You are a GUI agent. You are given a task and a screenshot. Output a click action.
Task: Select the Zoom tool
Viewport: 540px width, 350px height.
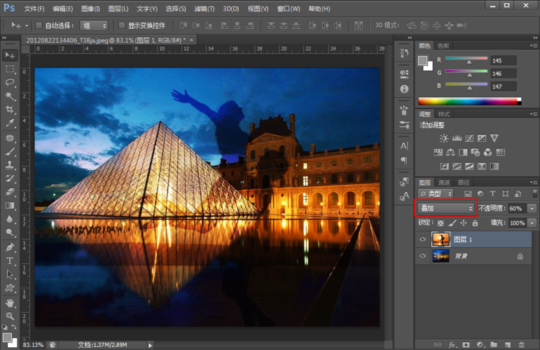10,316
